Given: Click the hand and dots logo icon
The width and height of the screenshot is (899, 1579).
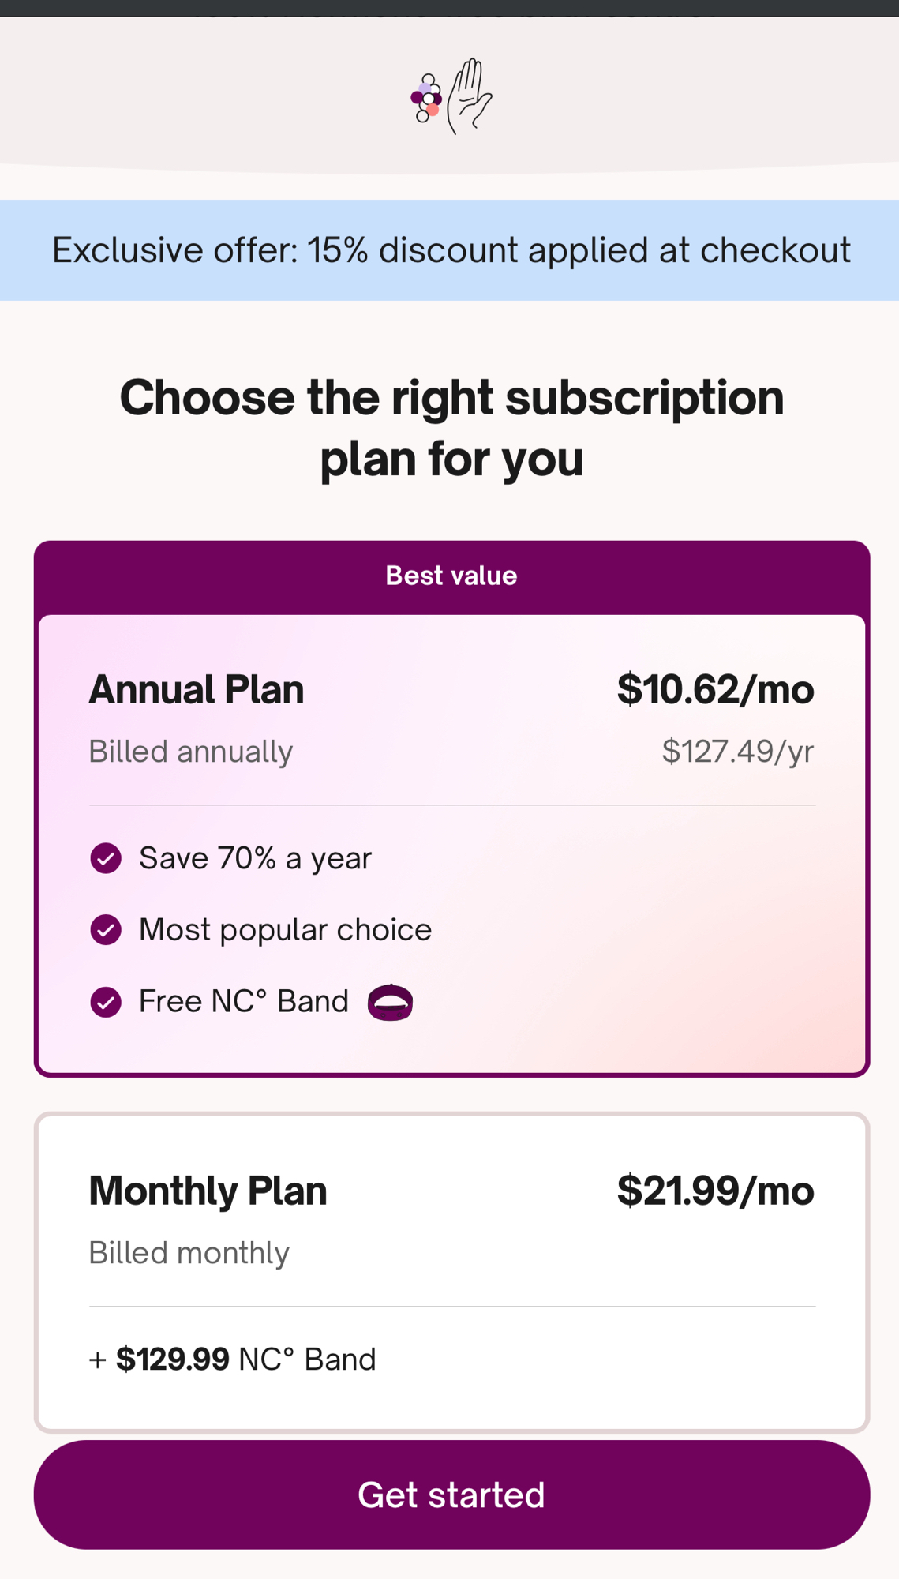Looking at the screenshot, I should [x=451, y=96].
